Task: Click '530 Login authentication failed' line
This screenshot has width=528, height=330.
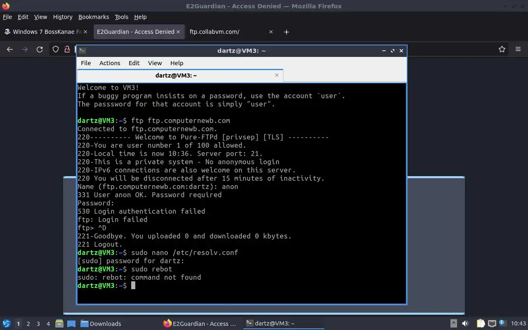Action: pos(141,211)
